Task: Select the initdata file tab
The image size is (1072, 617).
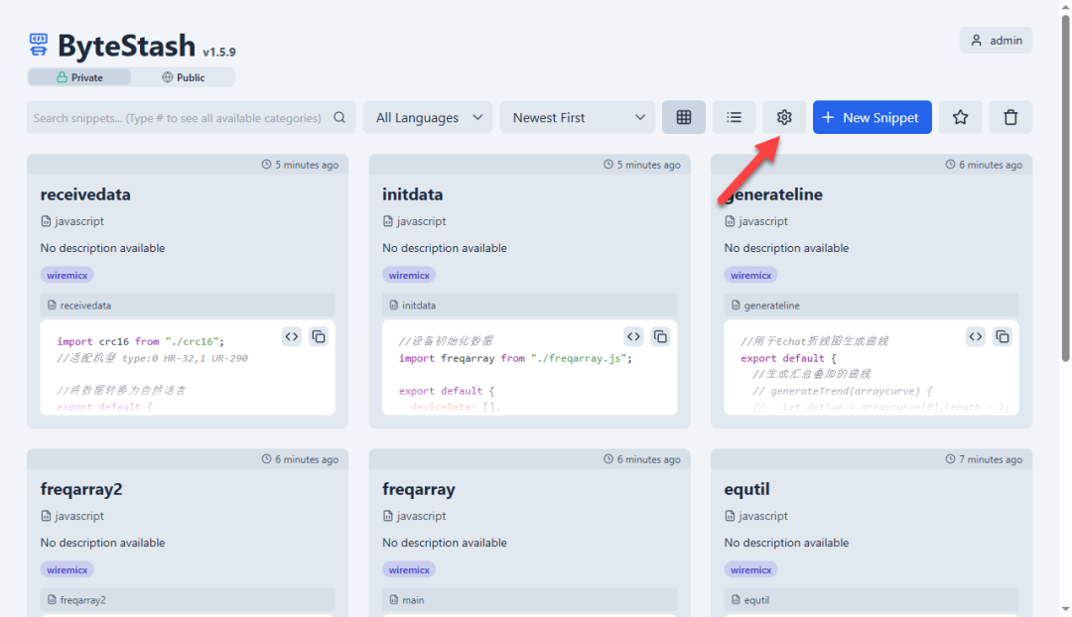Action: pyautogui.click(x=419, y=306)
